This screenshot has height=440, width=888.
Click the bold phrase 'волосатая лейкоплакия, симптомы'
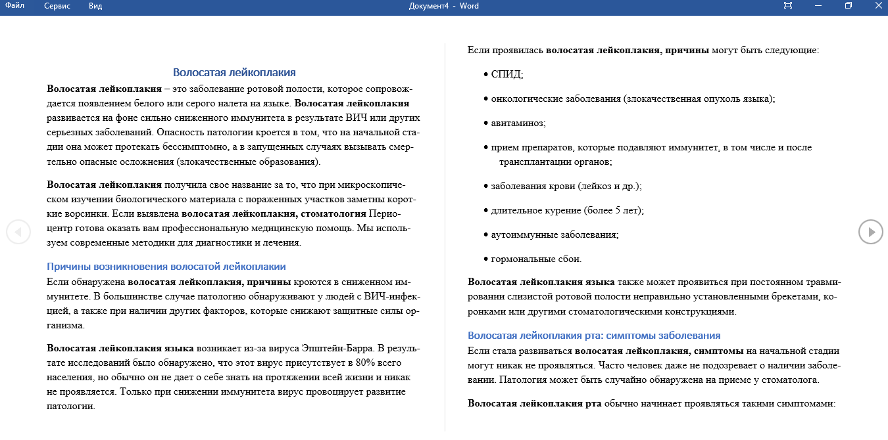(659, 351)
